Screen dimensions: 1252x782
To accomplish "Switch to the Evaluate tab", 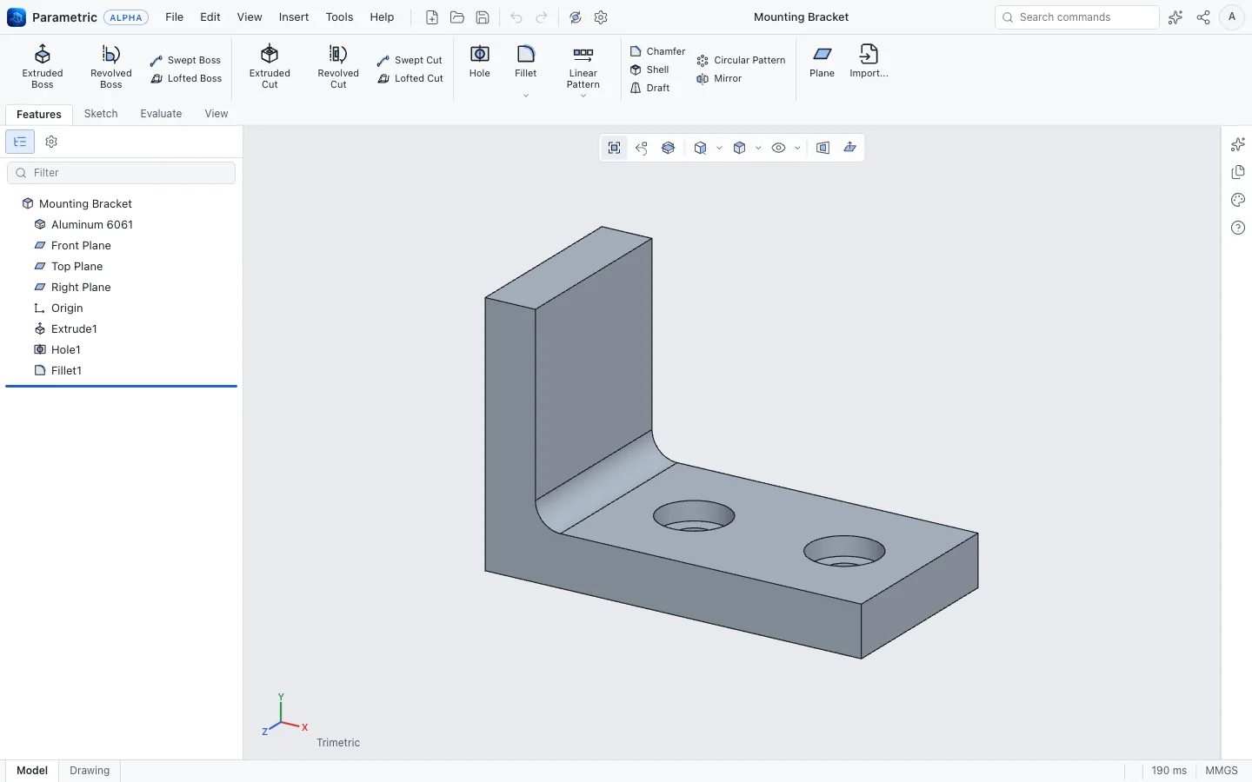I will [x=161, y=114].
